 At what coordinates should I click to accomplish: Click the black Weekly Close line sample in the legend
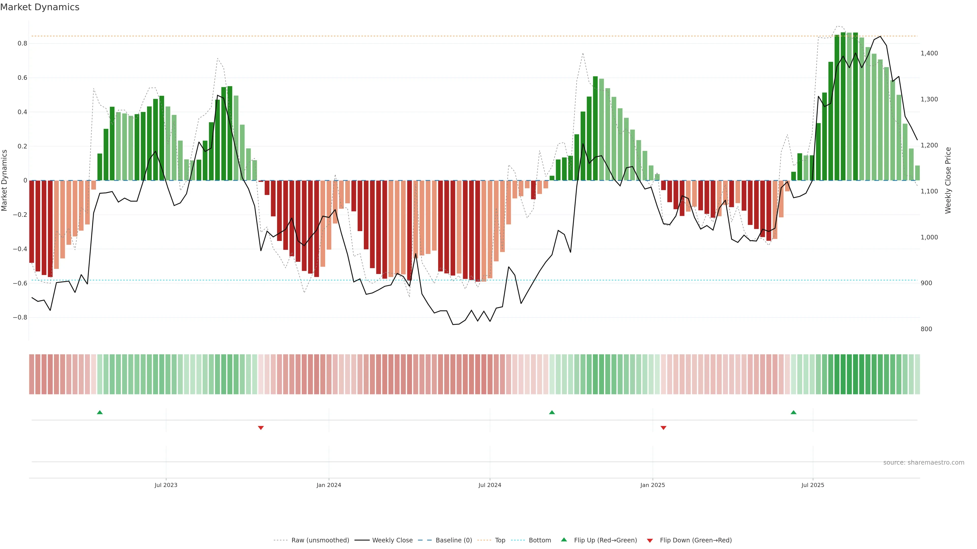(362, 540)
